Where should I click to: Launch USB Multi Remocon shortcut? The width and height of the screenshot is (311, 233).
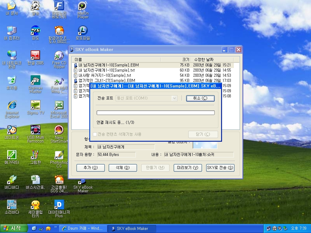click(35, 134)
